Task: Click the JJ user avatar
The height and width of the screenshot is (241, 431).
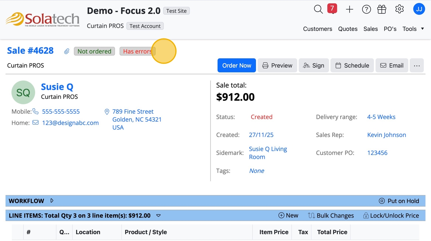Action: click(x=419, y=9)
